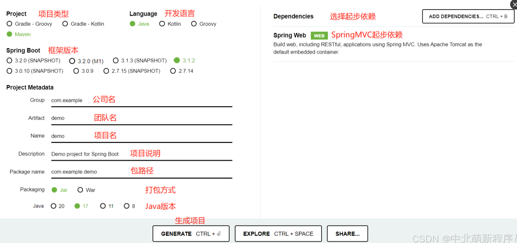
Task: Click the Spring Boot heading
Action: coord(23,51)
